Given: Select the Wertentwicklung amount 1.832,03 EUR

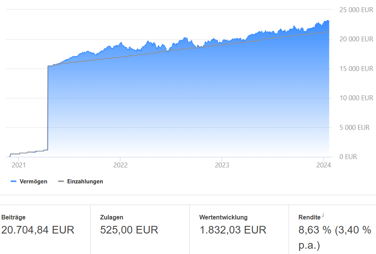Looking at the screenshot, I should tap(233, 230).
